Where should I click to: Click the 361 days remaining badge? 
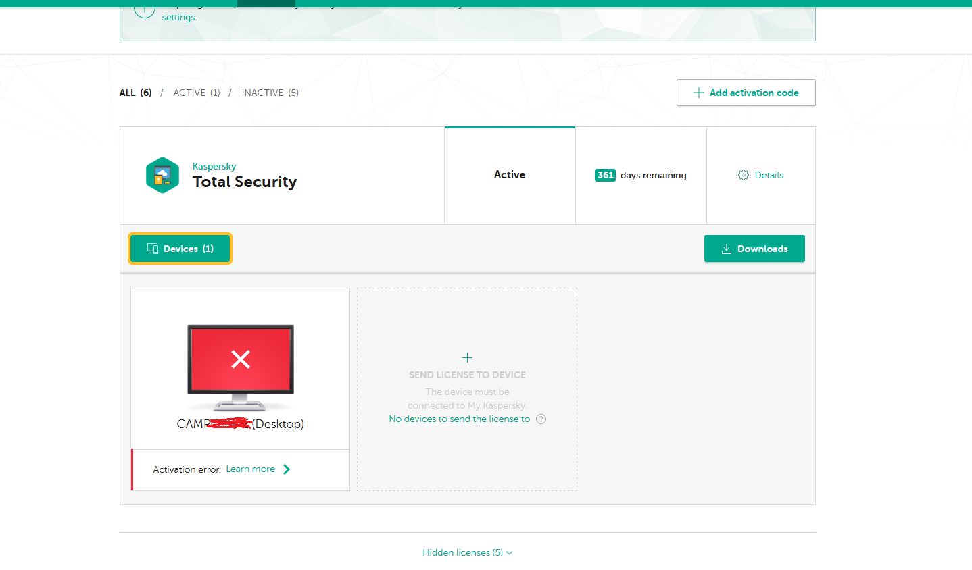click(605, 175)
